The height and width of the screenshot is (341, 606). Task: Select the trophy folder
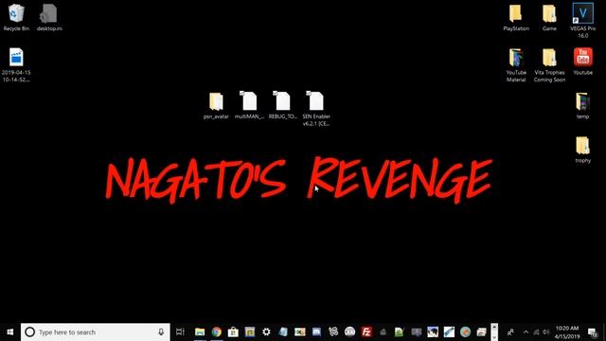[583, 150]
